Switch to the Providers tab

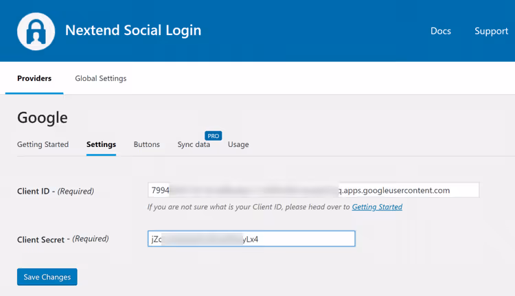pos(34,78)
